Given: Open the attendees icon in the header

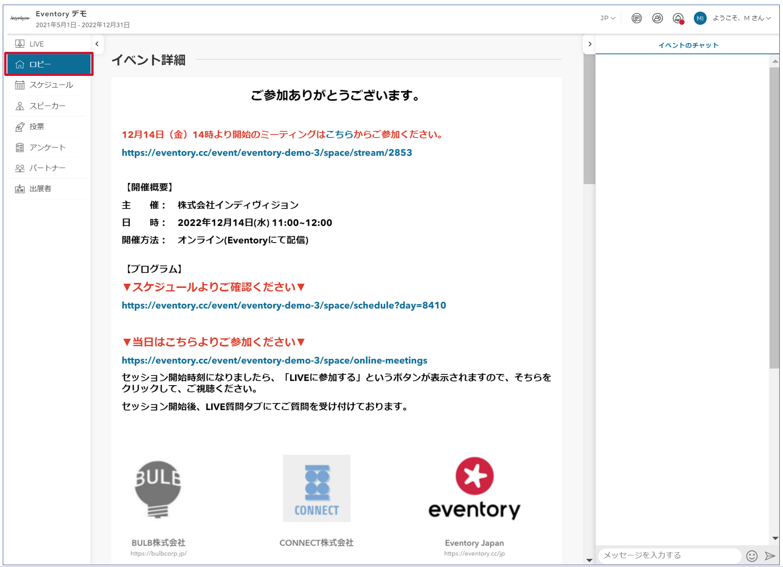Looking at the screenshot, I should pos(657,19).
